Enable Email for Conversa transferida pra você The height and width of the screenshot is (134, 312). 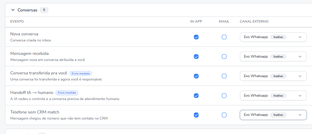[x=224, y=76]
